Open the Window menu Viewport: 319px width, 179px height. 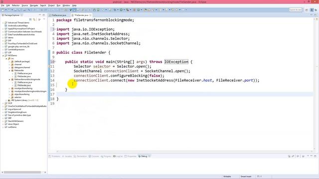pyautogui.click(x=66, y=5)
